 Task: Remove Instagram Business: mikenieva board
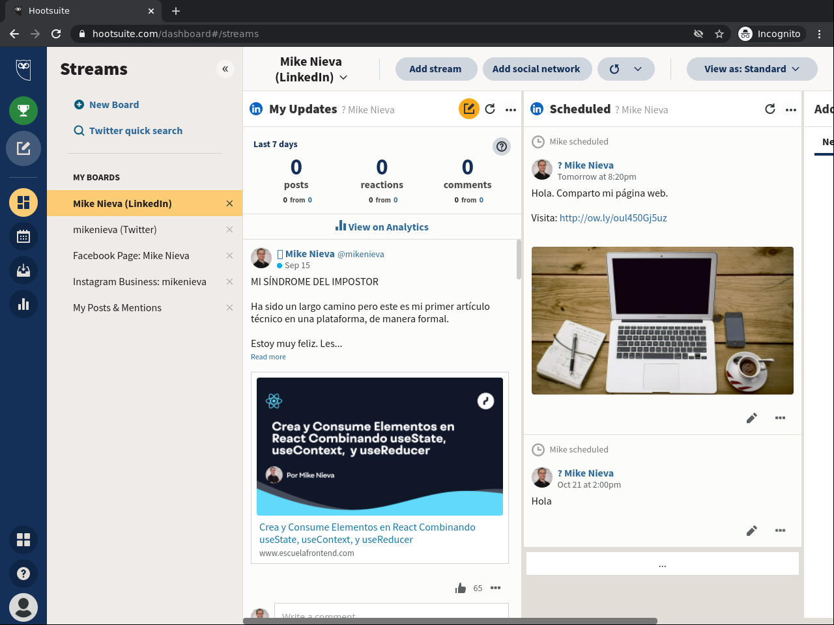pyautogui.click(x=229, y=282)
